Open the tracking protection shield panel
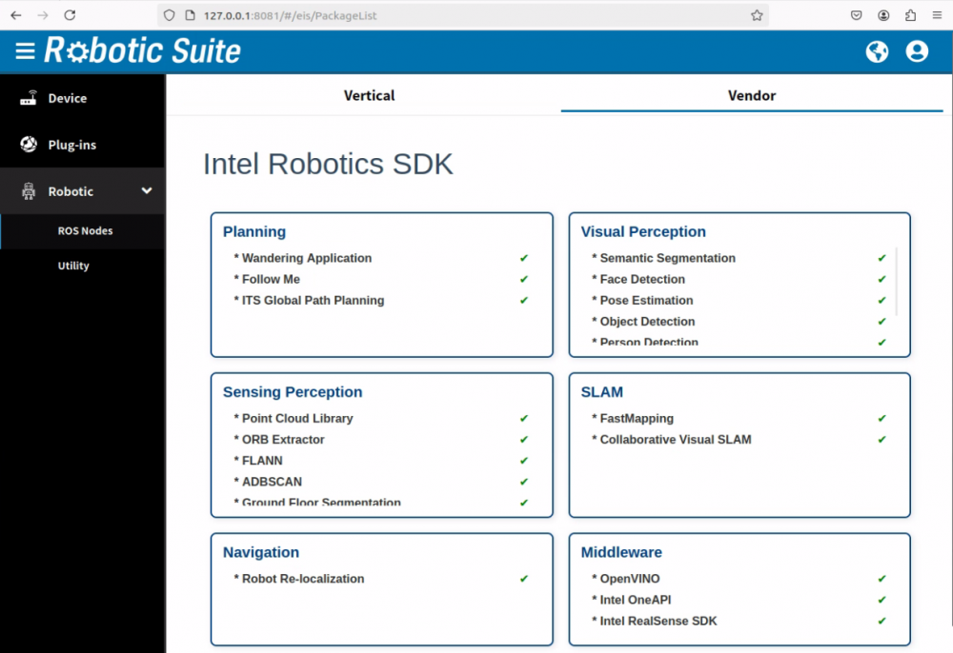953x653 pixels. tap(170, 15)
